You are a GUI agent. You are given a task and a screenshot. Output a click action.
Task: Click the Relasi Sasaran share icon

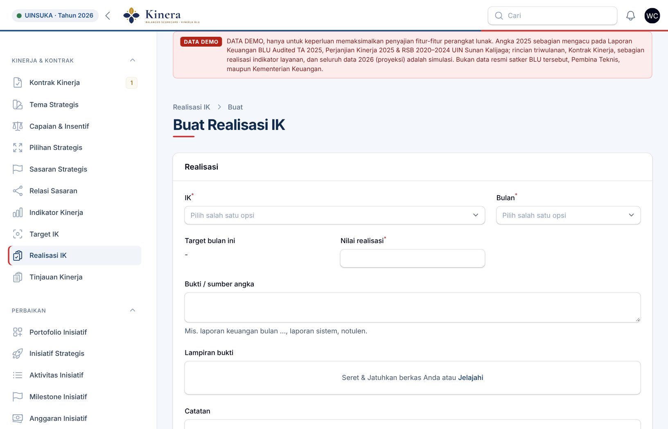click(18, 191)
